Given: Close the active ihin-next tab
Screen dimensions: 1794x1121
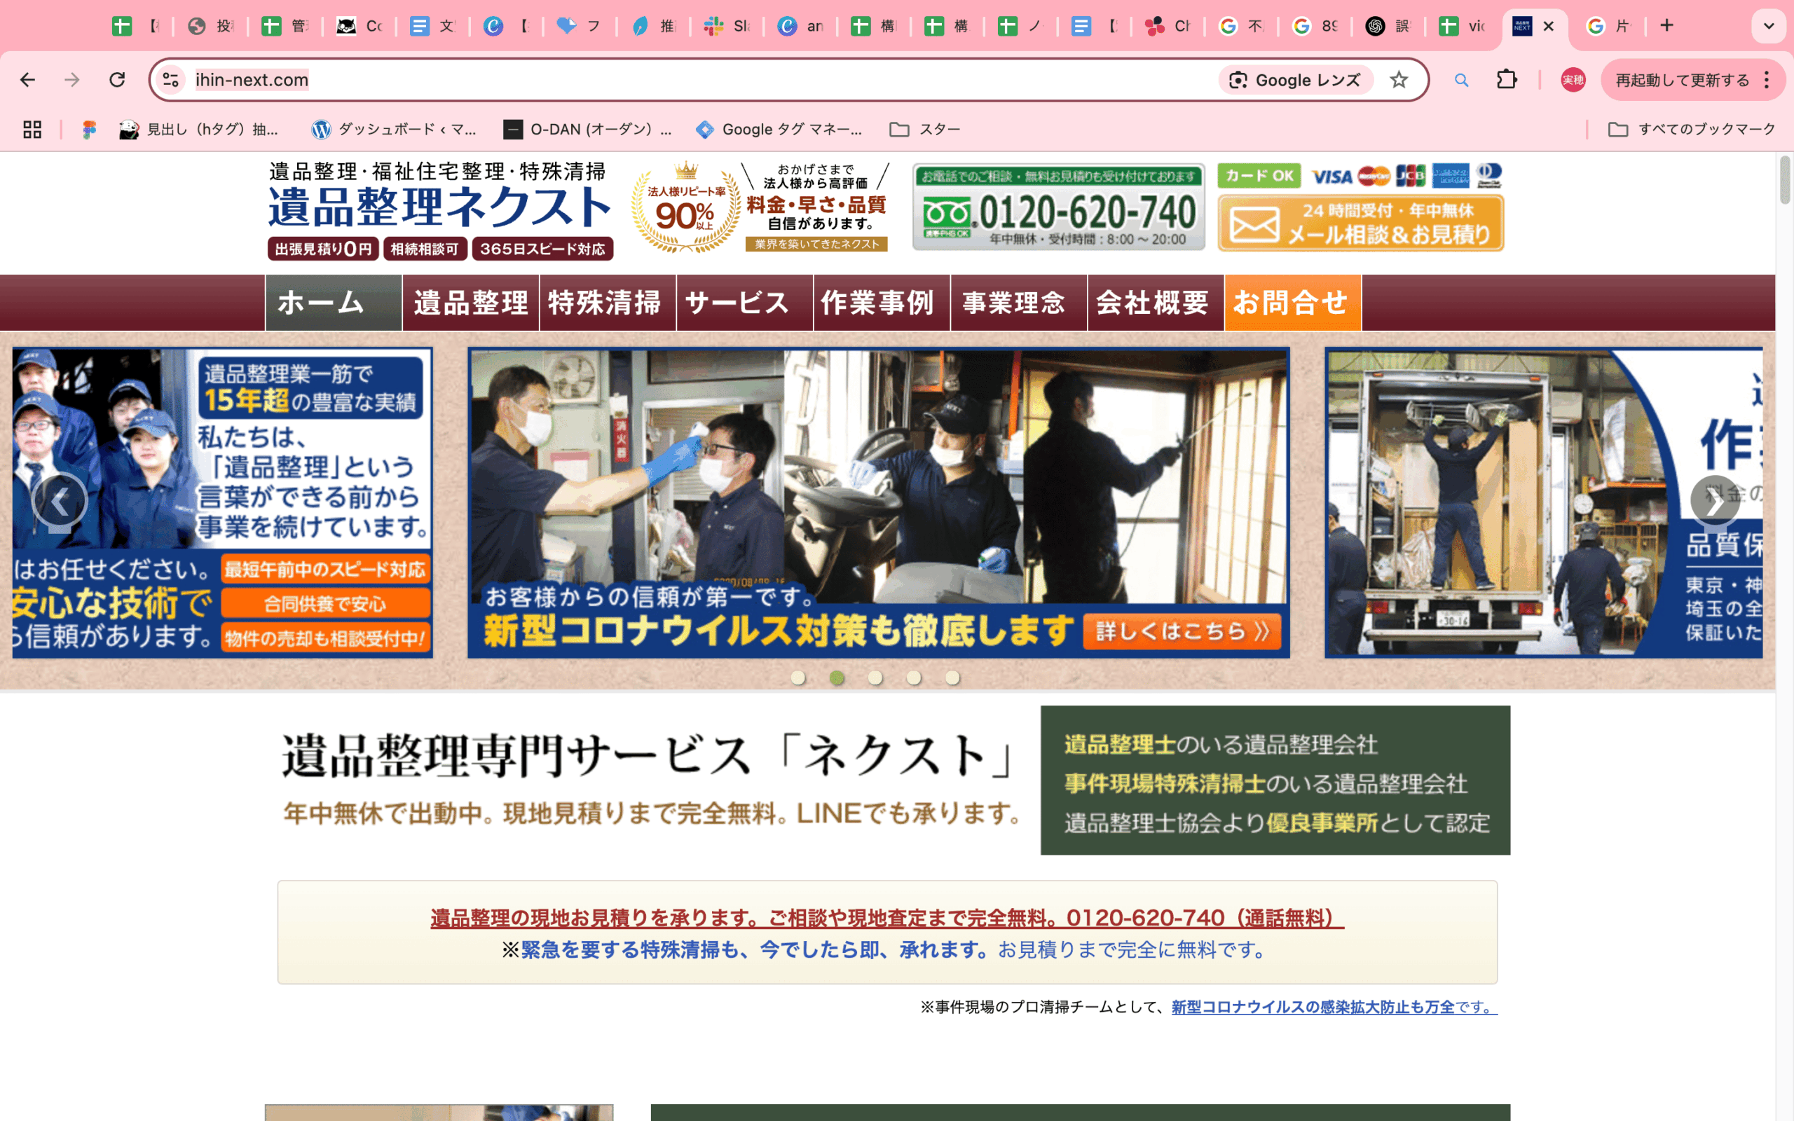Looking at the screenshot, I should pyautogui.click(x=1549, y=26).
